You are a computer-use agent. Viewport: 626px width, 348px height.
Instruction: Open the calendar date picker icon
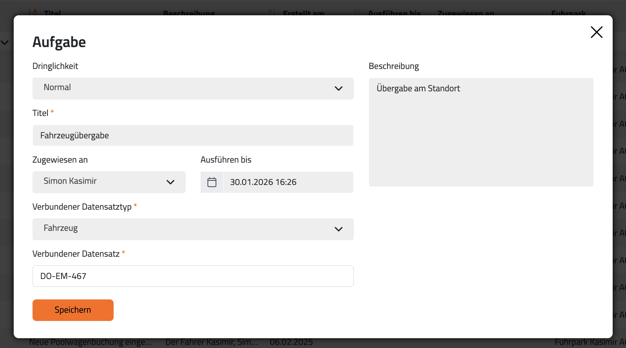pyautogui.click(x=212, y=182)
